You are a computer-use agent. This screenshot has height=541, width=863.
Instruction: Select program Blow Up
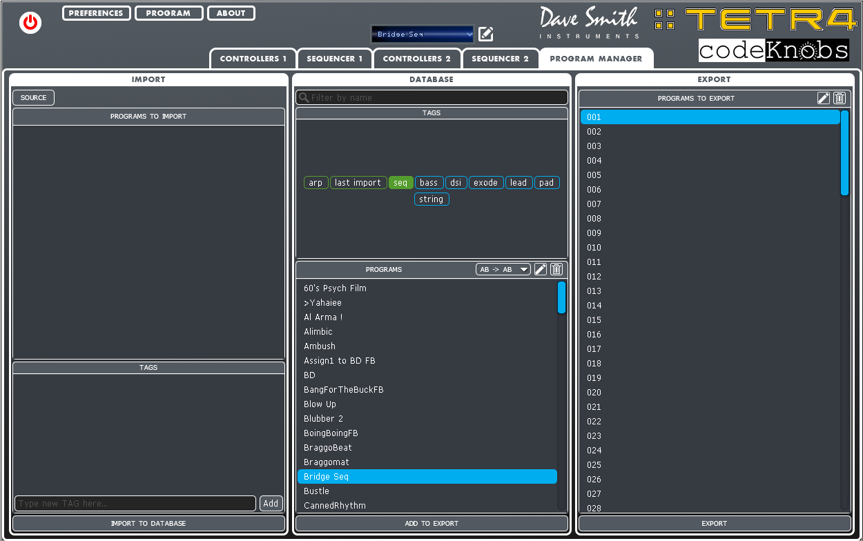pyautogui.click(x=427, y=404)
